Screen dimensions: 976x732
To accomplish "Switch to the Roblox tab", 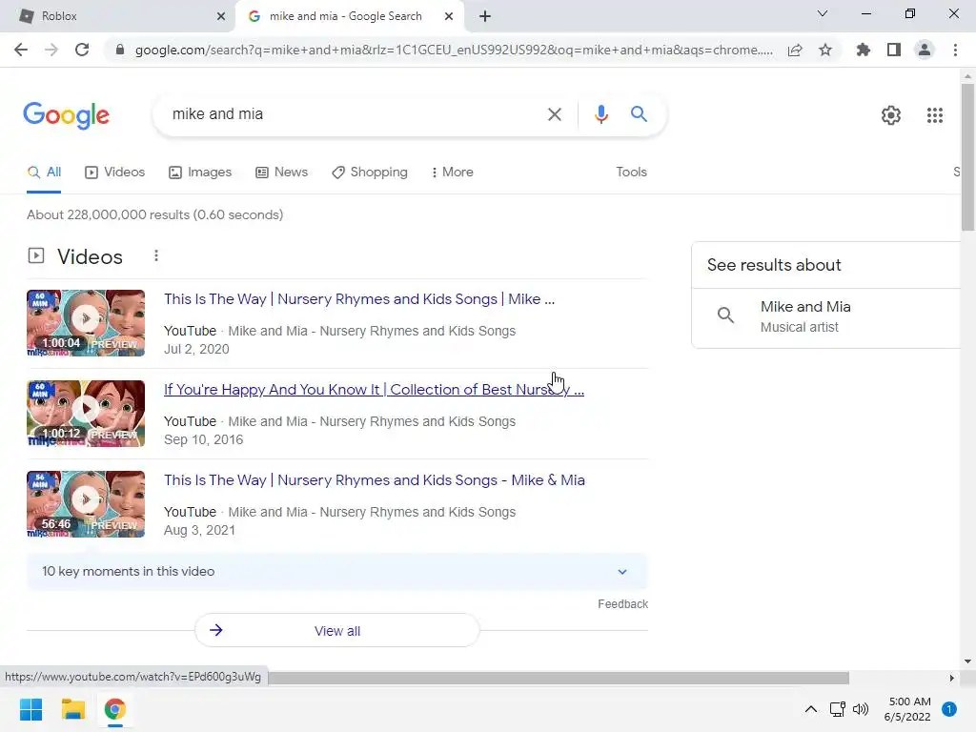I will [x=117, y=16].
